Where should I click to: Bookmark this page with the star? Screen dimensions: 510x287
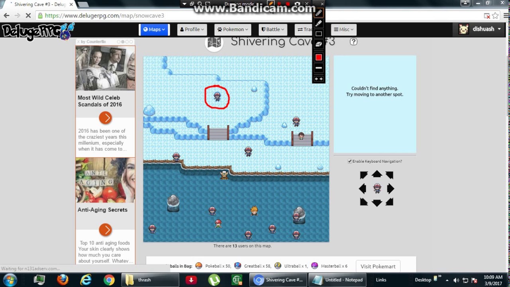point(495,16)
